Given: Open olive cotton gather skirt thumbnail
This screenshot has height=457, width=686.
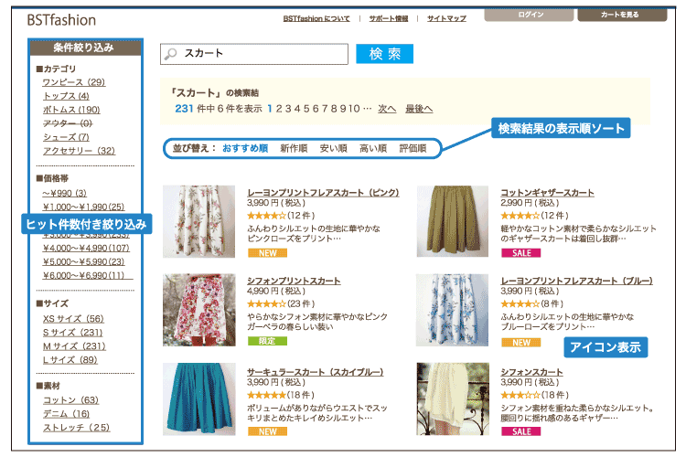Looking at the screenshot, I should [x=453, y=221].
